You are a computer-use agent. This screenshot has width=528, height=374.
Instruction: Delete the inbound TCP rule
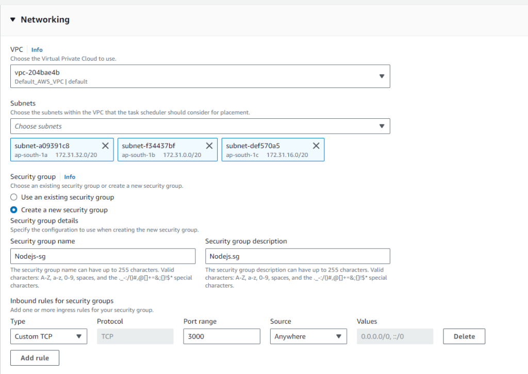click(464, 336)
